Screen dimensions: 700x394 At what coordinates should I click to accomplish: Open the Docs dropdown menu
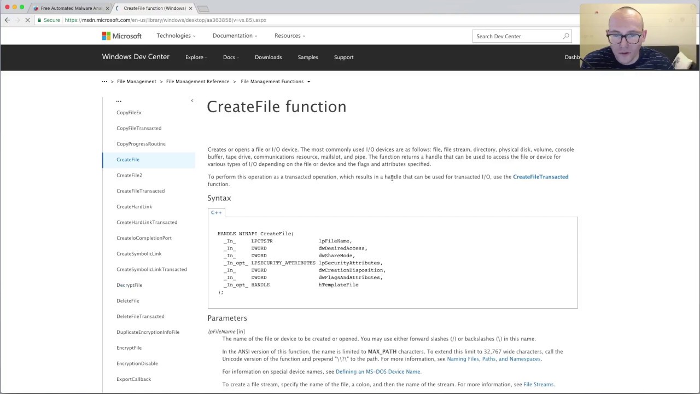[231, 57]
